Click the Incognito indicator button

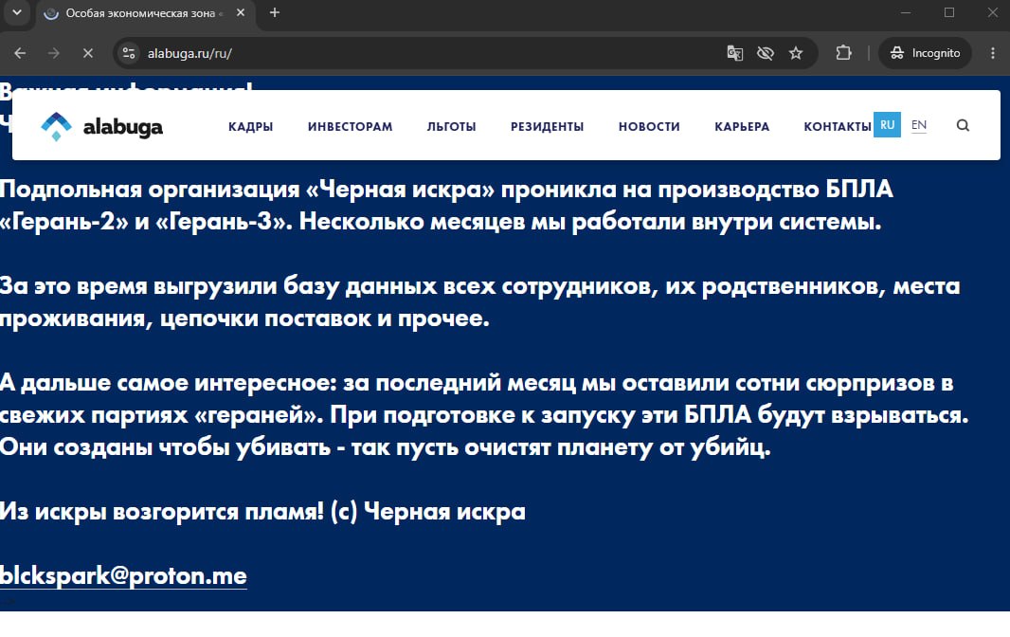tap(925, 53)
